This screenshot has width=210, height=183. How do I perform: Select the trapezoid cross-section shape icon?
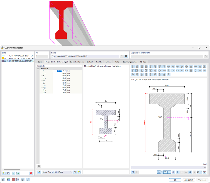[x=151, y=67]
